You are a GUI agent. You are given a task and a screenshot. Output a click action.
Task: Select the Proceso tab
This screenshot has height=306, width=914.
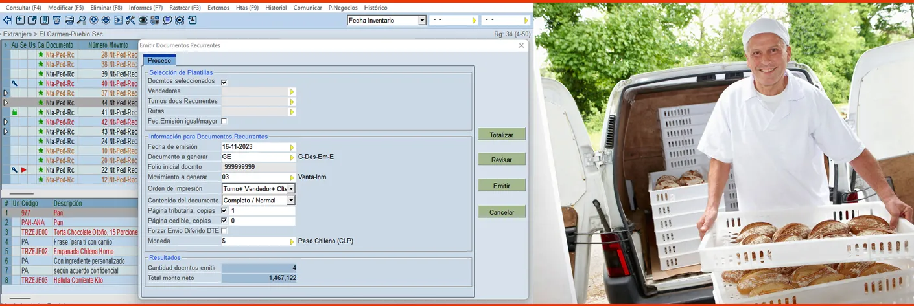159,61
